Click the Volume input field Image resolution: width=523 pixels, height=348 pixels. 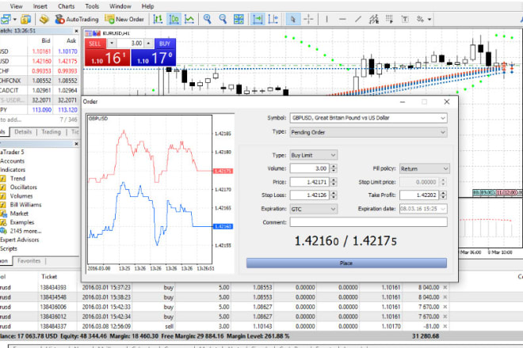(310, 168)
